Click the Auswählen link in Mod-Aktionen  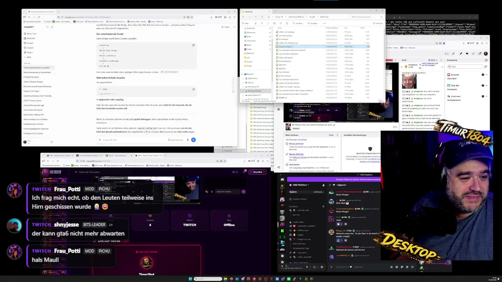coord(302,140)
